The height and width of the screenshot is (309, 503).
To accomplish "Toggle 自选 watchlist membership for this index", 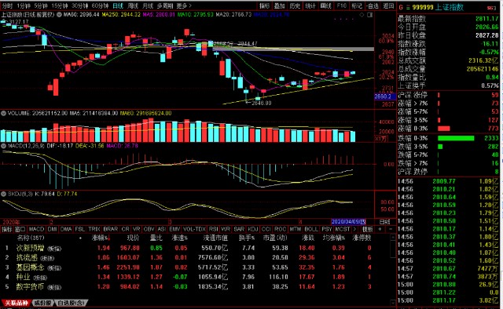I will coord(373,5).
